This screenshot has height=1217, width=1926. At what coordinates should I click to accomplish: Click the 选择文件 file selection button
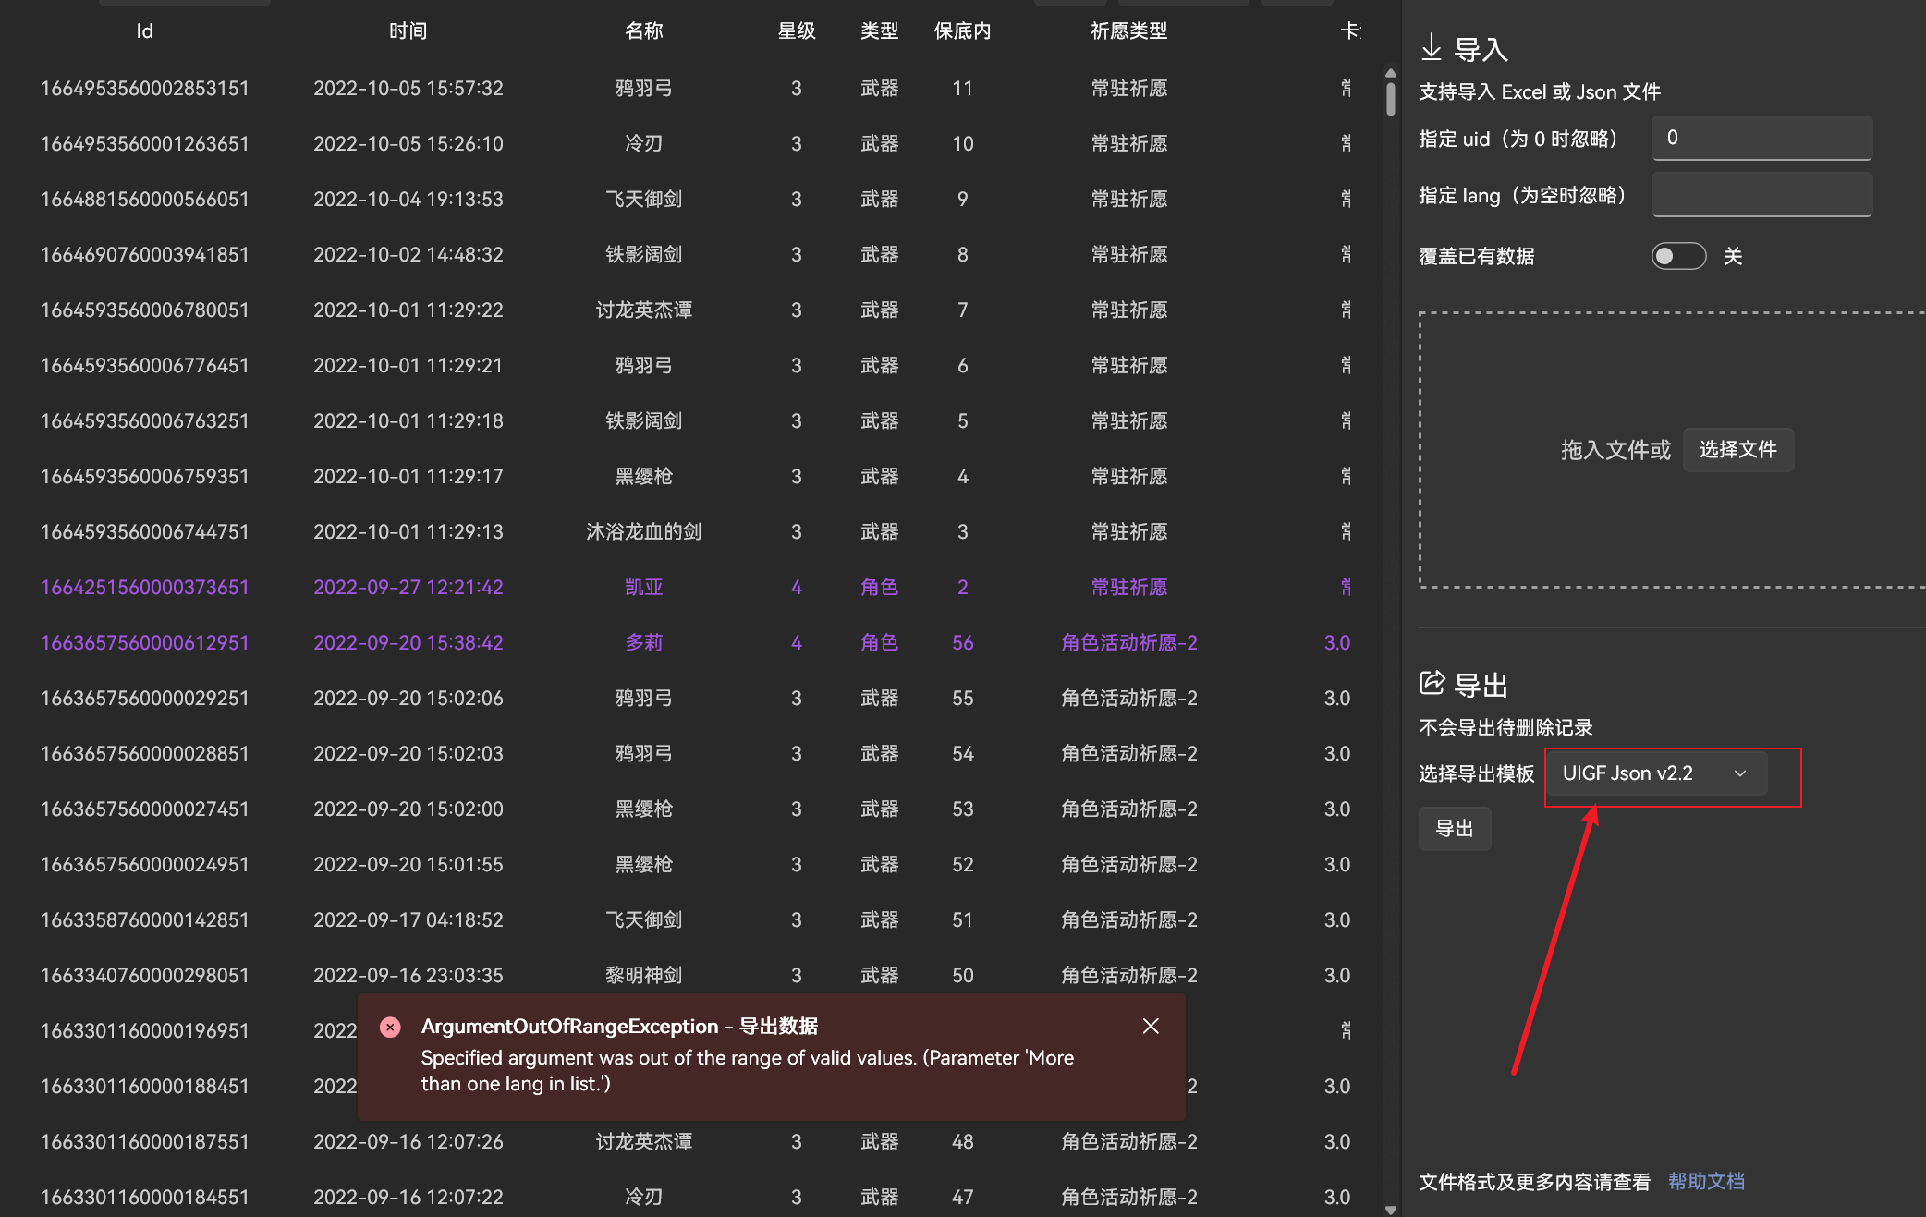tap(1738, 450)
